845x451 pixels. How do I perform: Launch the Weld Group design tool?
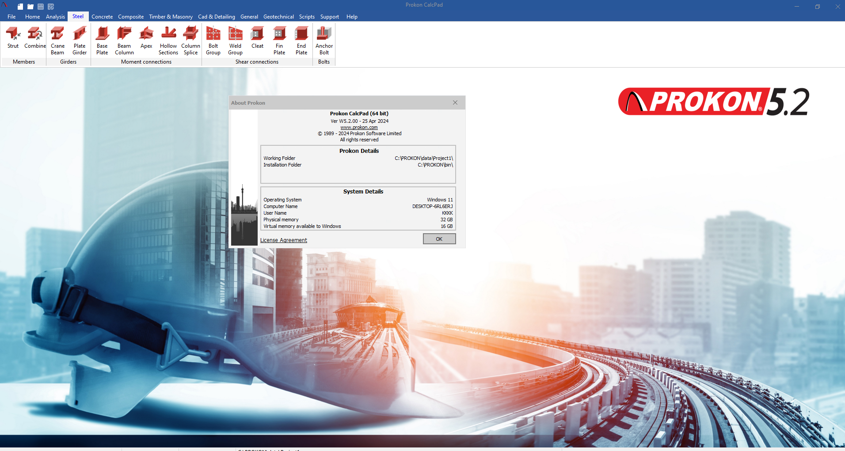235,40
